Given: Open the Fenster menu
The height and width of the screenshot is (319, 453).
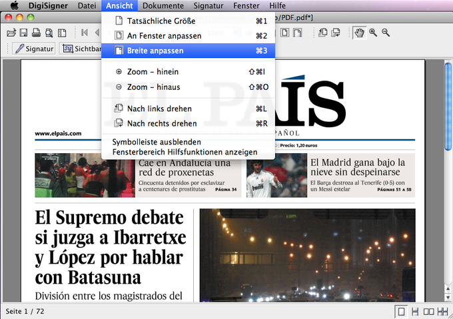Looking at the screenshot, I should (246, 5).
